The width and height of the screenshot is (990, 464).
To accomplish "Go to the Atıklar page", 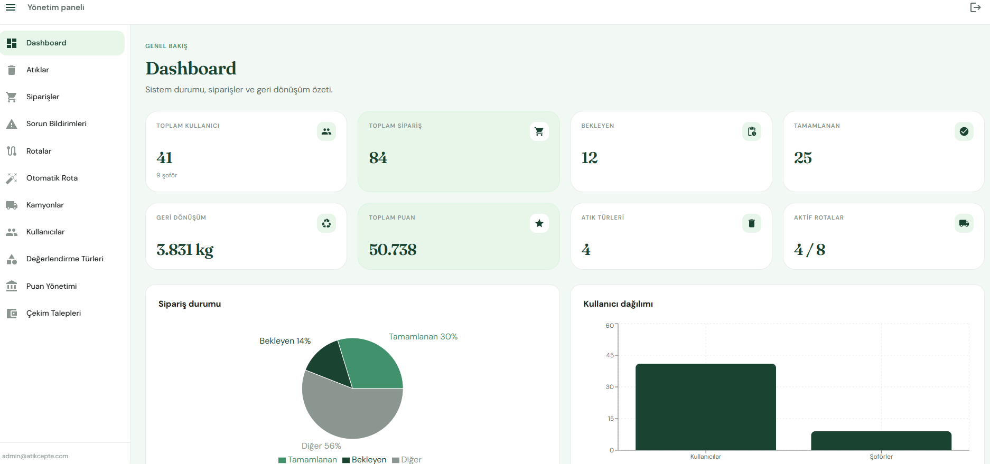I will pyautogui.click(x=62, y=70).
